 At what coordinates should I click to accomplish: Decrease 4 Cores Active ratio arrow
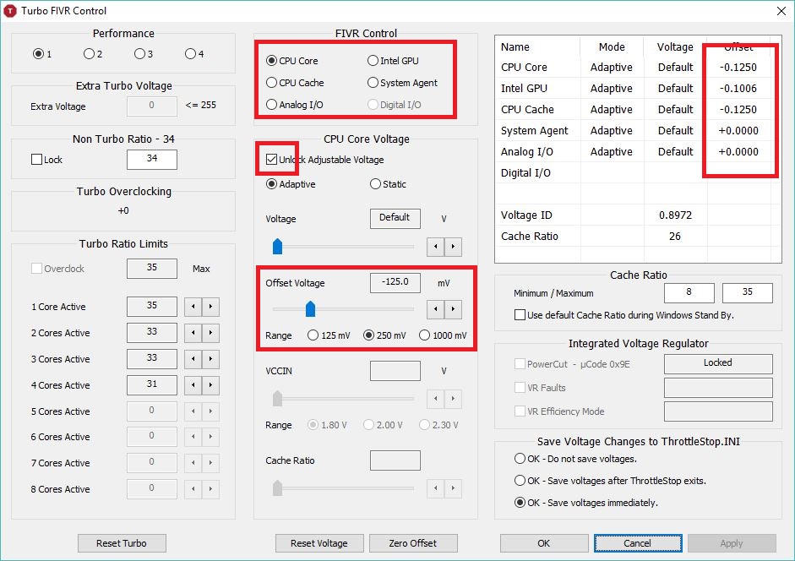[x=193, y=385]
